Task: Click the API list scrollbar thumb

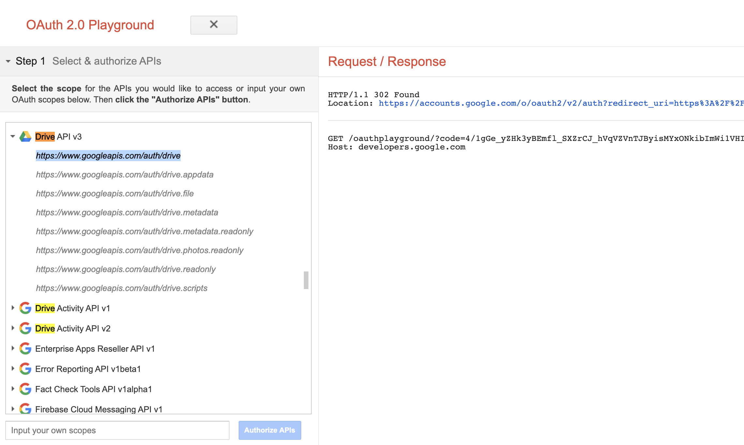Action: tap(306, 280)
